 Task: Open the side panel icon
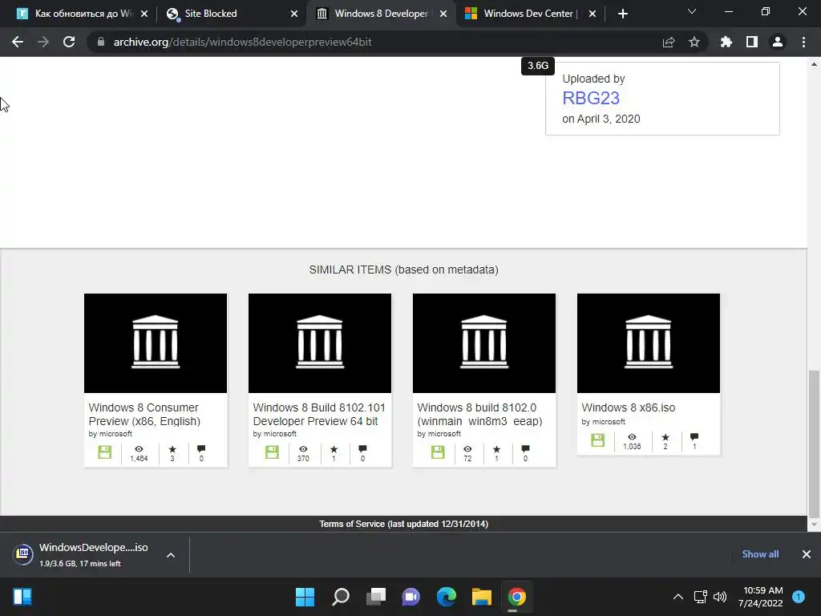pyautogui.click(x=752, y=42)
